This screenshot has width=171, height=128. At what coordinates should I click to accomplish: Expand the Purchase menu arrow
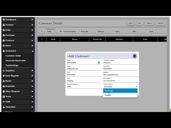[32, 35]
